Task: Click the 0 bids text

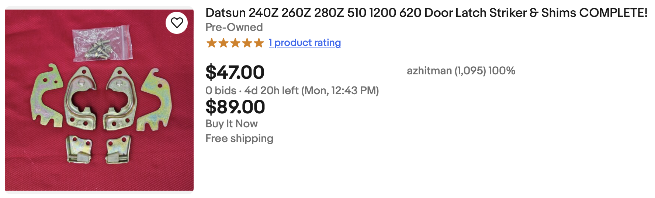Action: coord(221,91)
